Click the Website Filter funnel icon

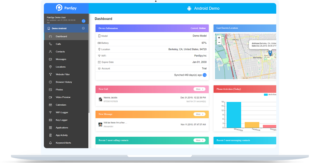50,74
